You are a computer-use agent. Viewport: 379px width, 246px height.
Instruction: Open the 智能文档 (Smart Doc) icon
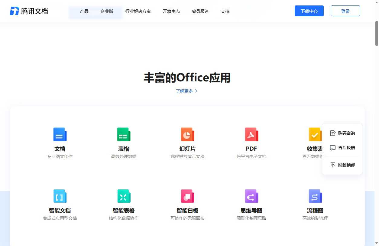pos(60,196)
